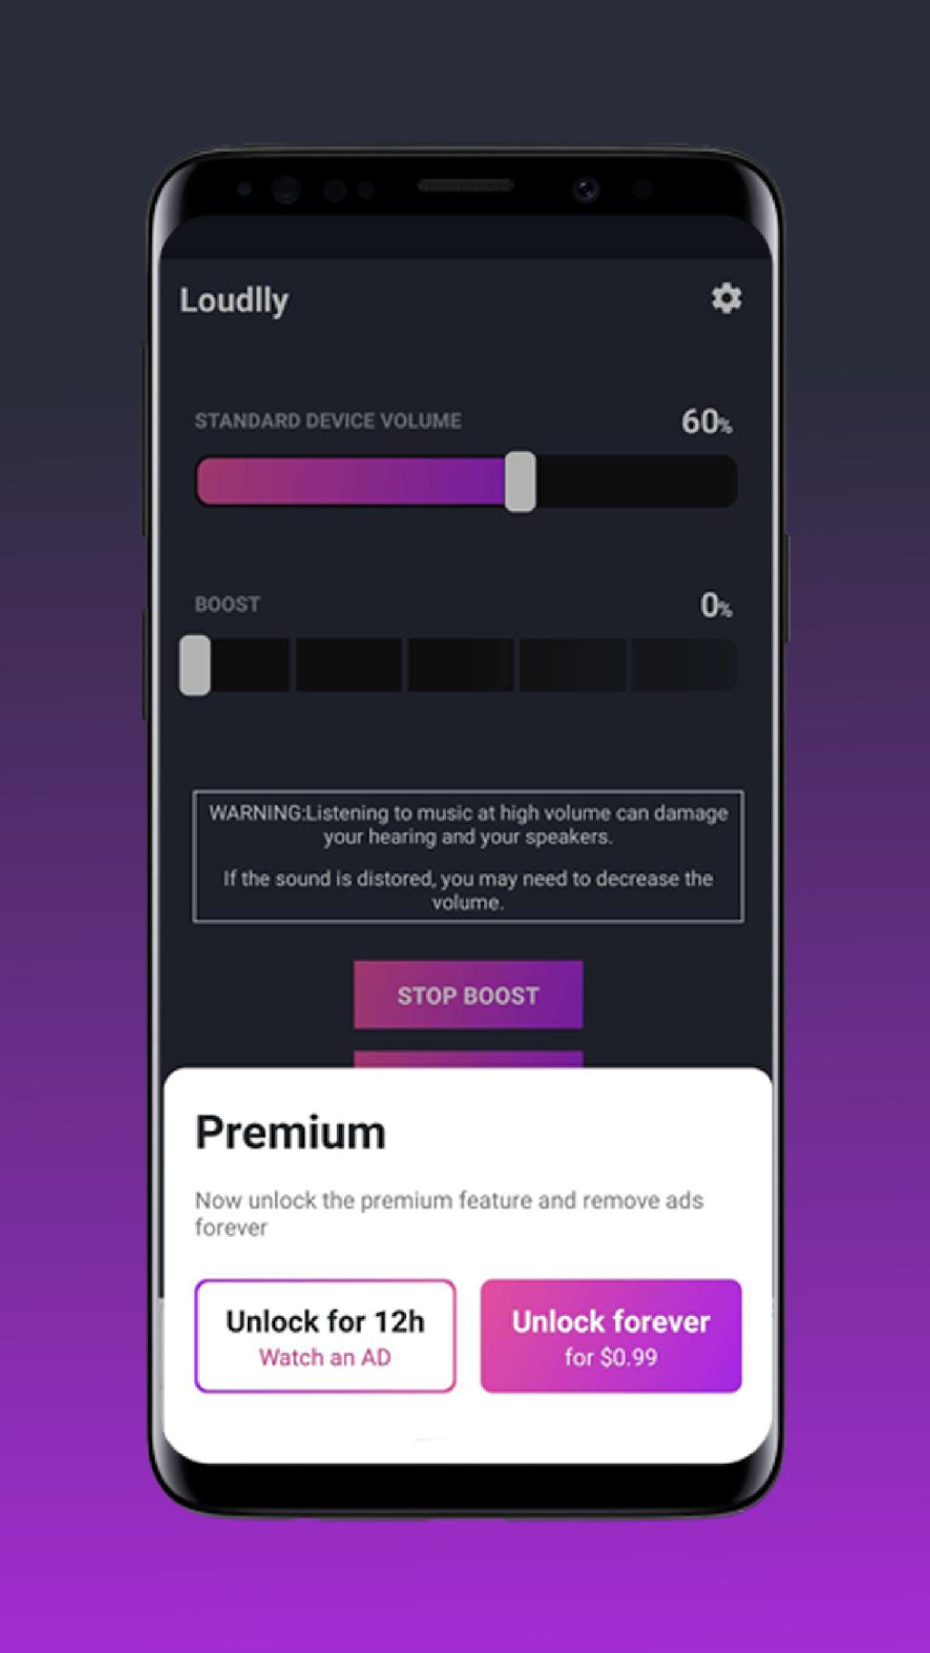This screenshot has width=930, height=1653.
Task: Click the STANDARD DEVICE VOLUME label
Action: point(328,421)
